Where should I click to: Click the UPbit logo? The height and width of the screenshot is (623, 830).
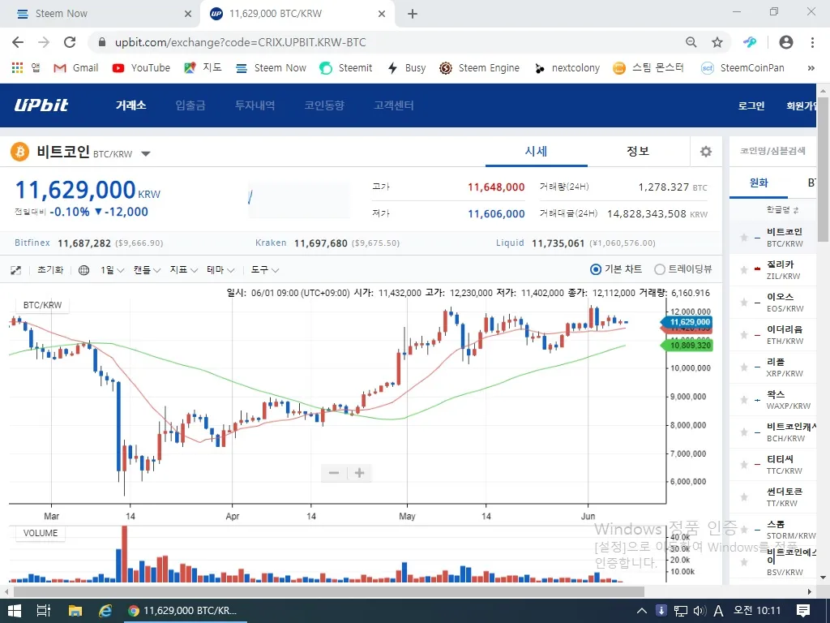coord(41,105)
